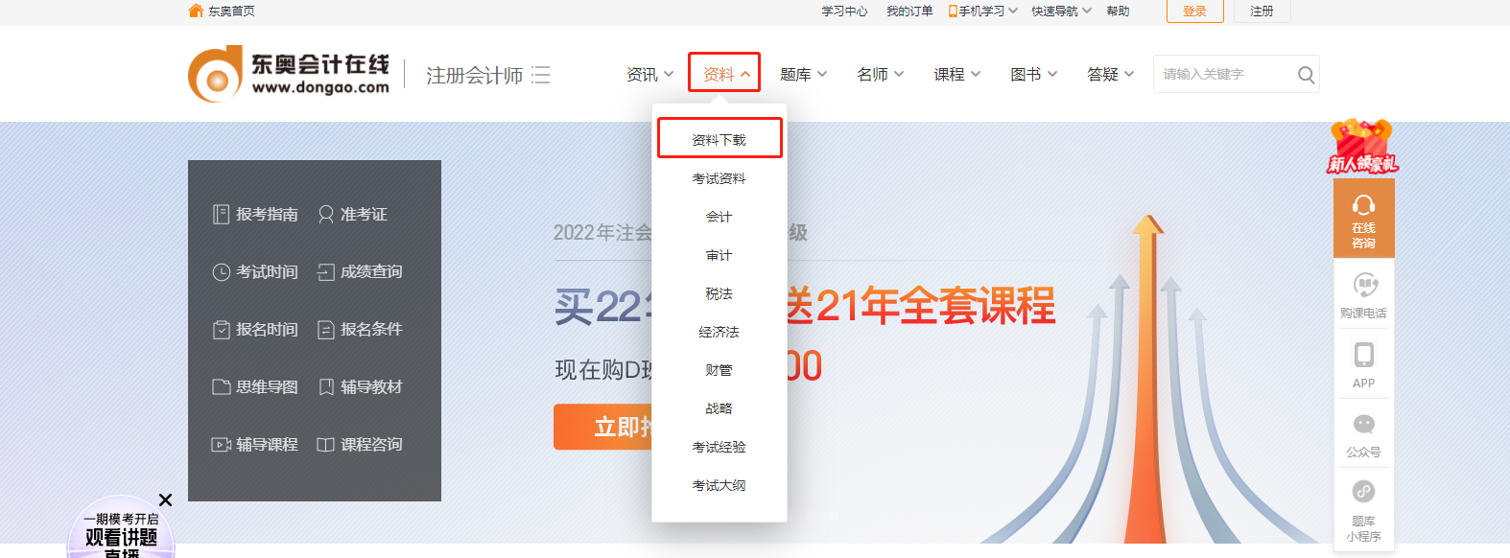Select 经济法 from the materials menu
This screenshot has height=558, width=1510.
[x=719, y=332]
